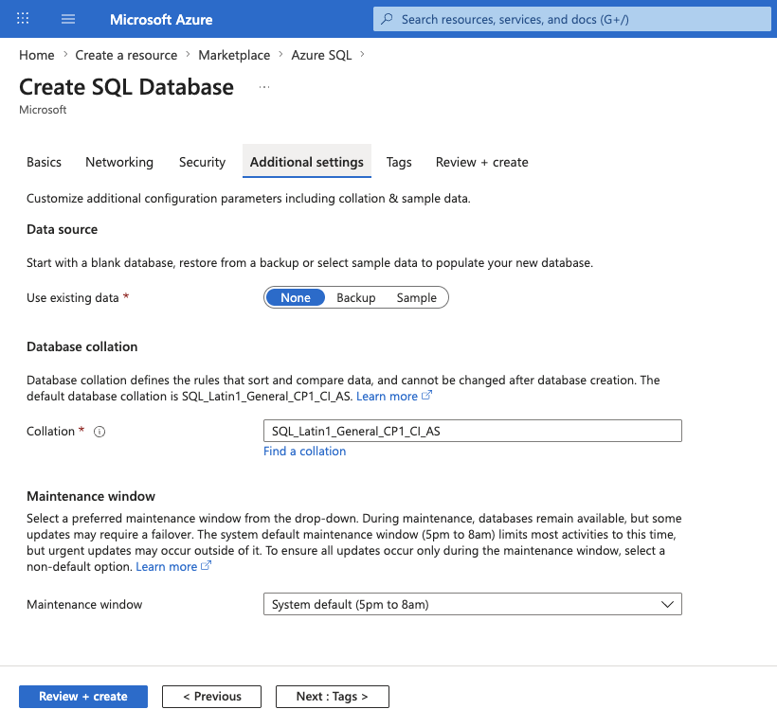Switch to the Security tab
777x727 pixels.
pos(202,162)
